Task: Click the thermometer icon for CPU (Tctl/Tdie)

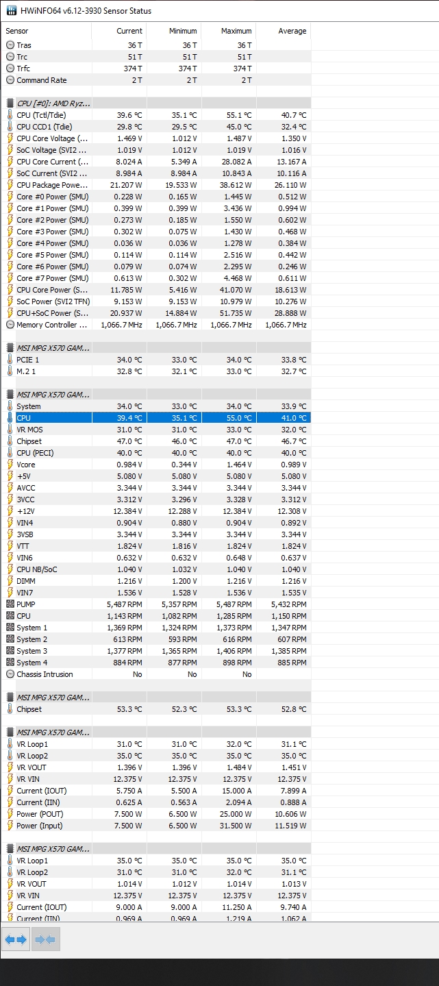Action: [10, 115]
